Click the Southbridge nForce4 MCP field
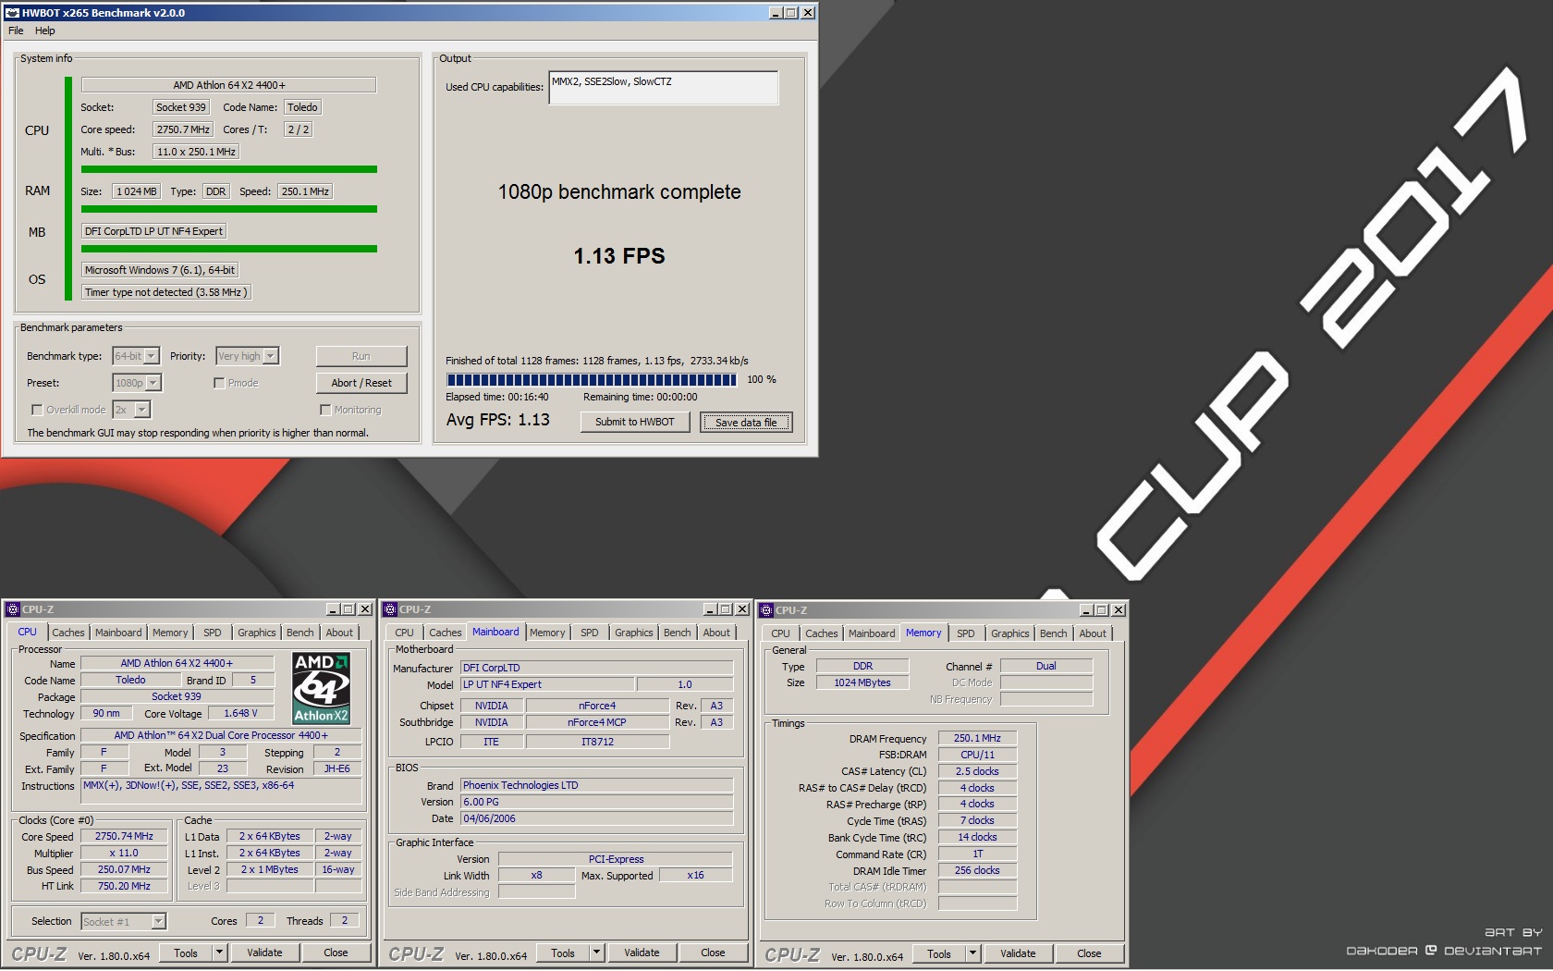 pyautogui.click(x=596, y=722)
